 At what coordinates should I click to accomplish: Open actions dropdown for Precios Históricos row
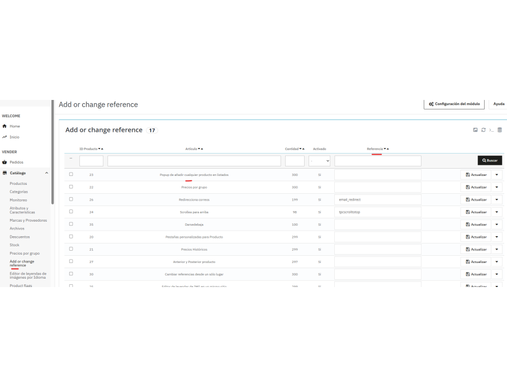[496, 250]
